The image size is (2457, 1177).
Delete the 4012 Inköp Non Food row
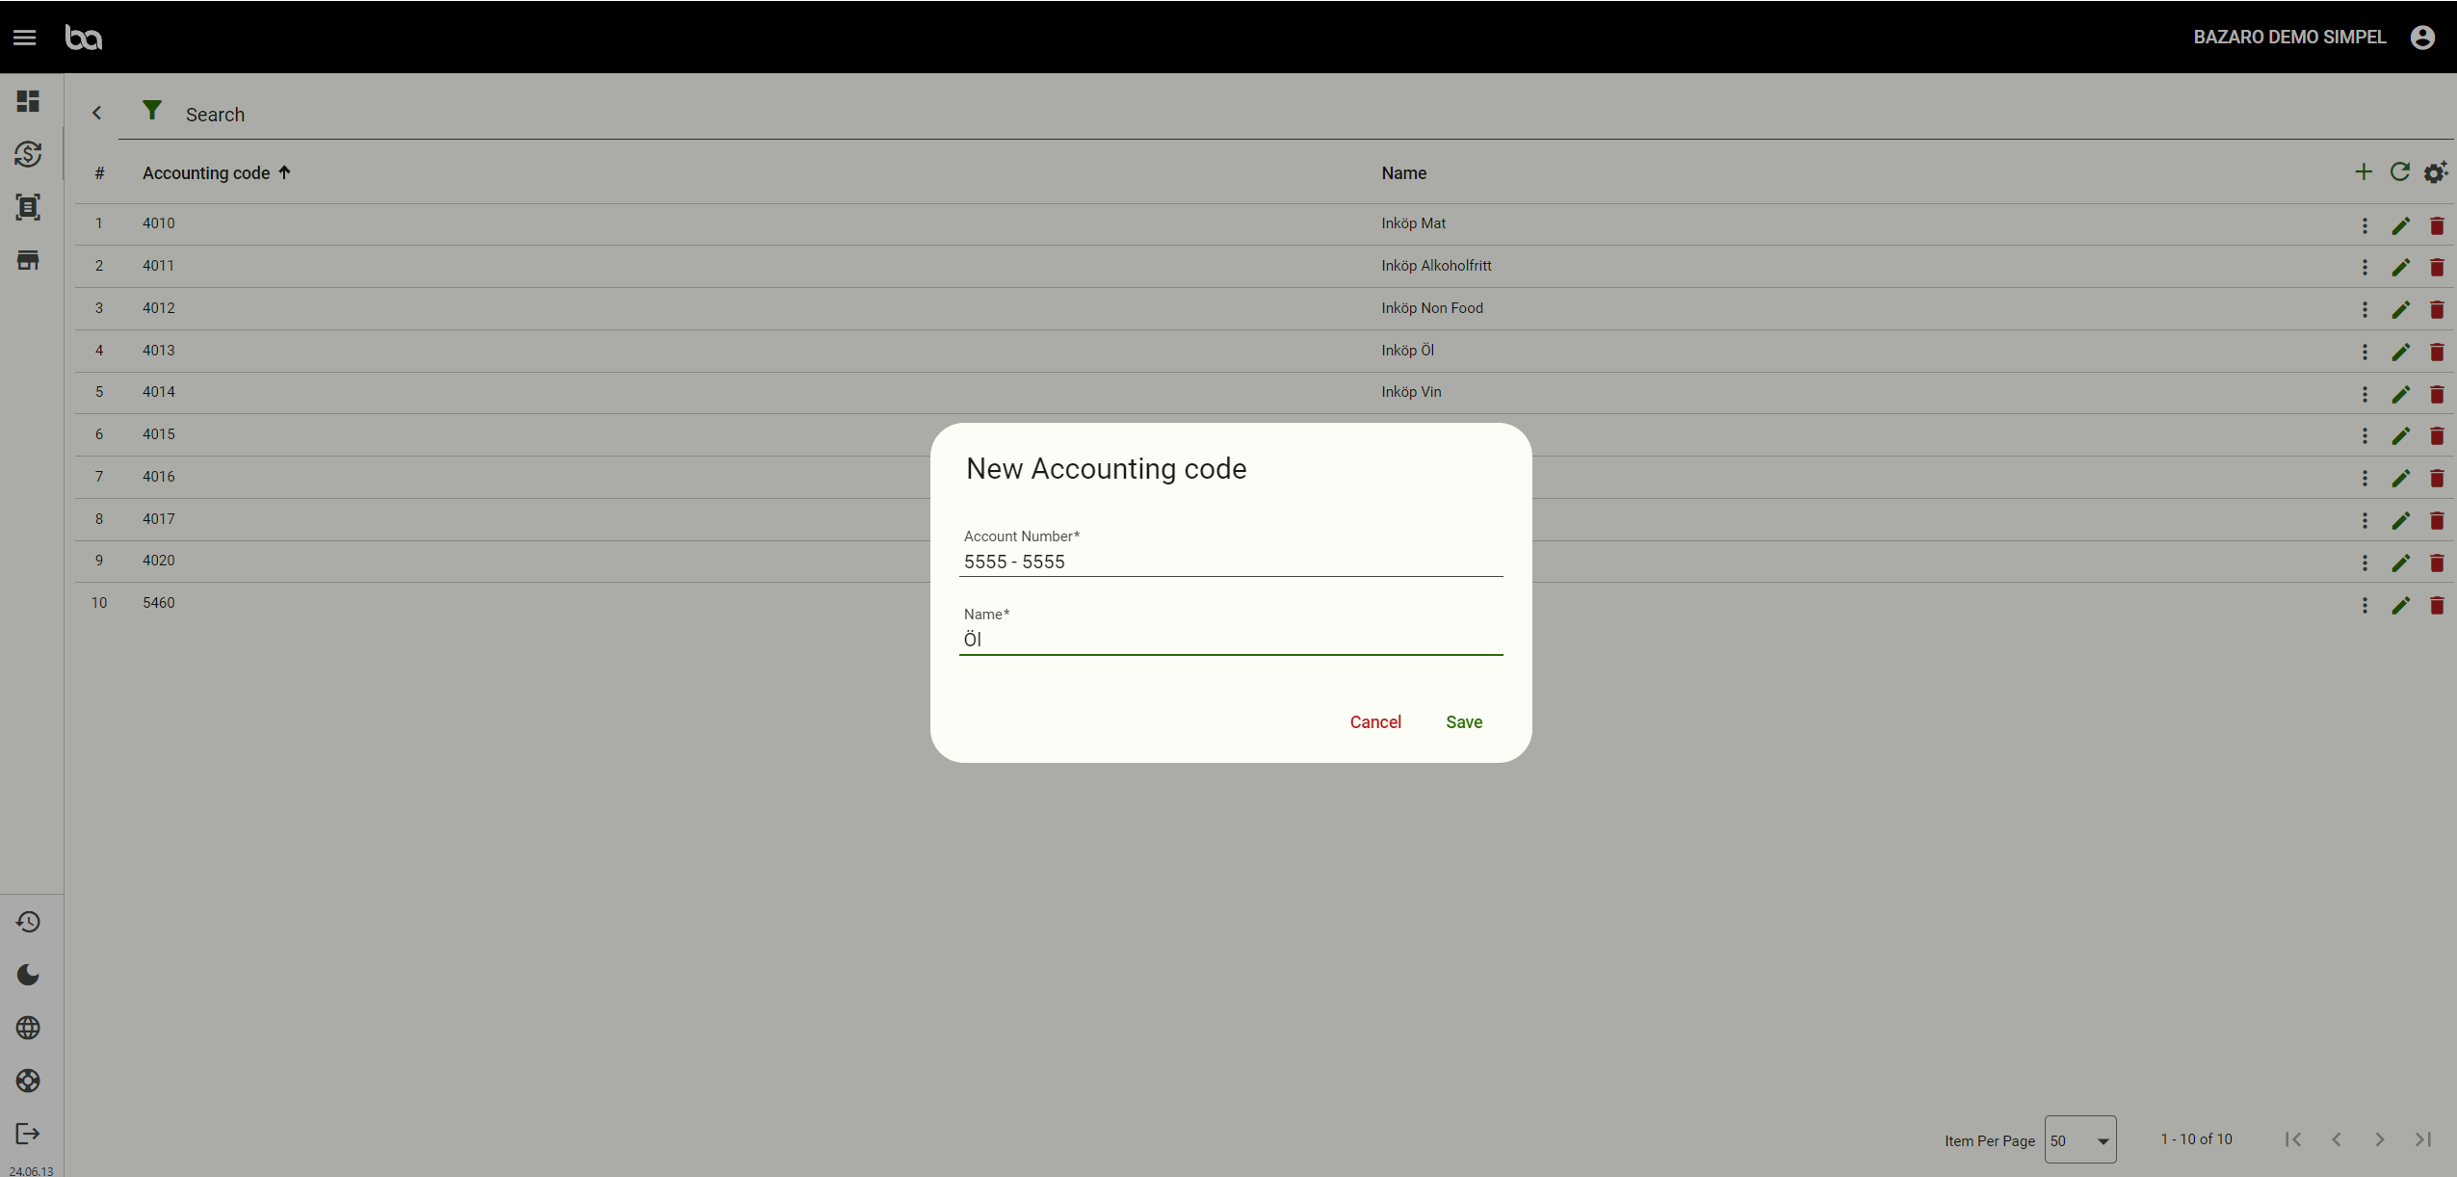(x=2437, y=310)
